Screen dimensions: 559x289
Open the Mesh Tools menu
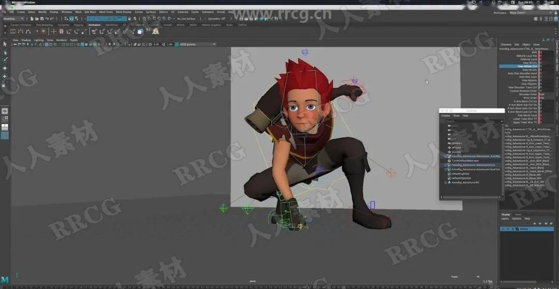[106, 12]
